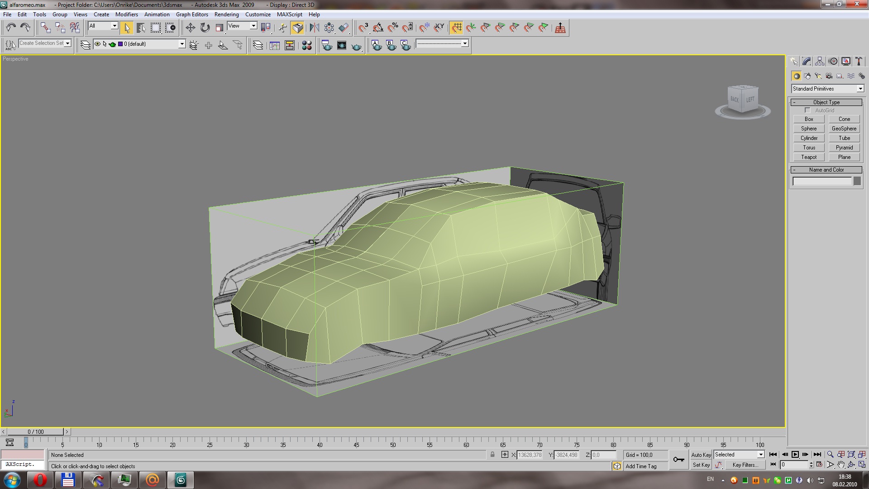The width and height of the screenshot is (869, 489).
Task: Toggle the selection lock icon
Action: (492, 455)
